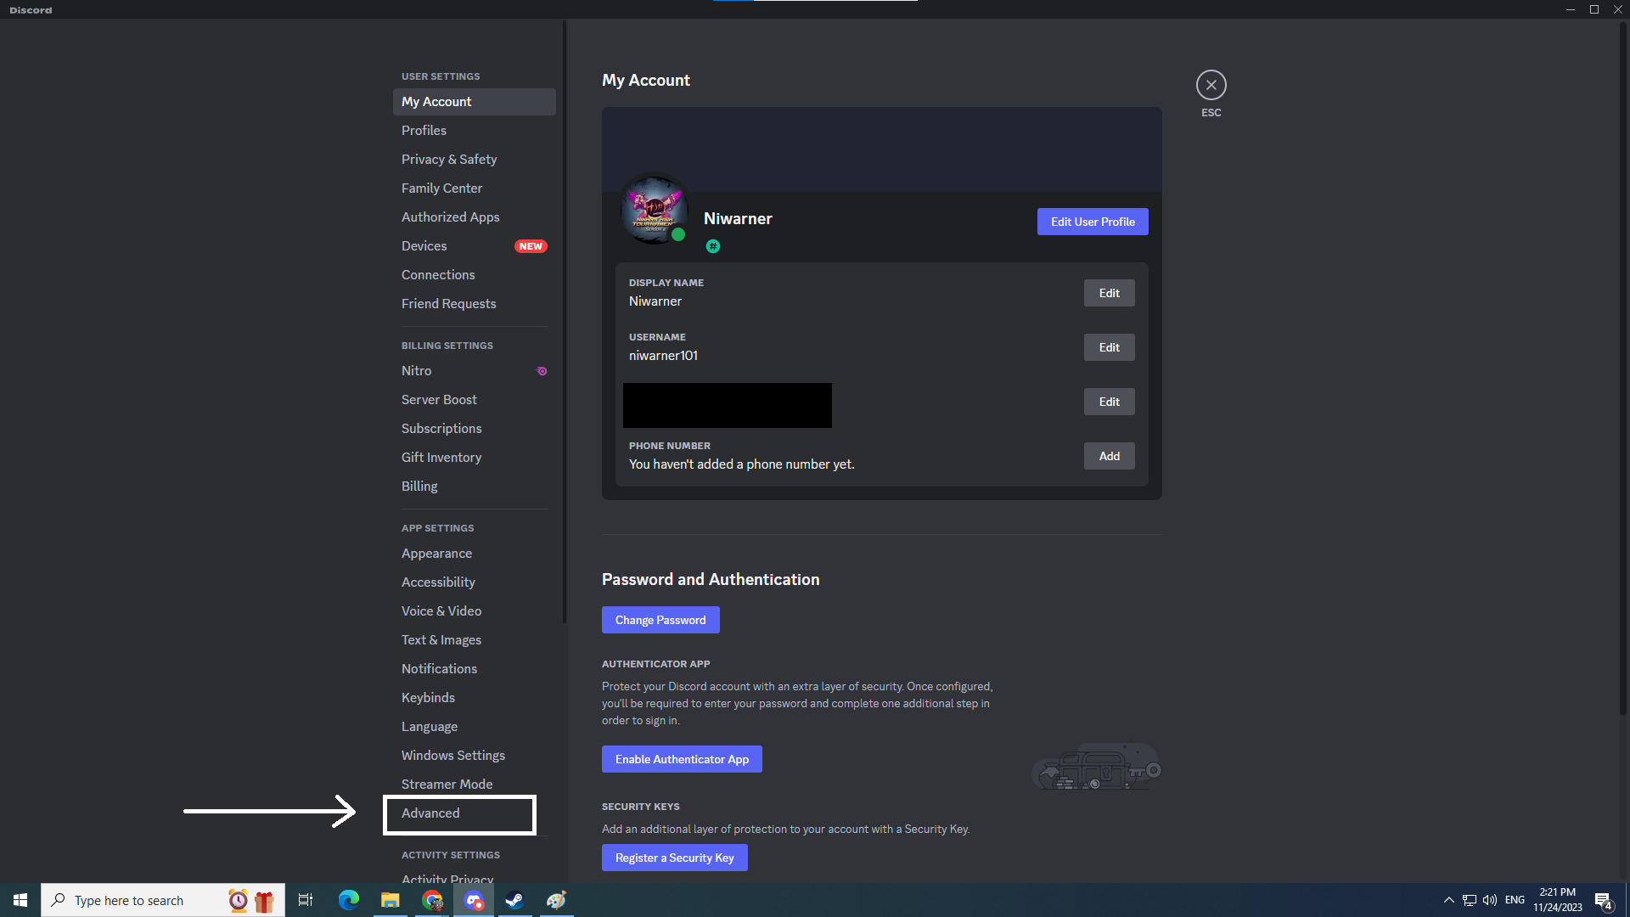
Task: Click the green hashtag badge under Niwarner
Action: click(713, 246)
